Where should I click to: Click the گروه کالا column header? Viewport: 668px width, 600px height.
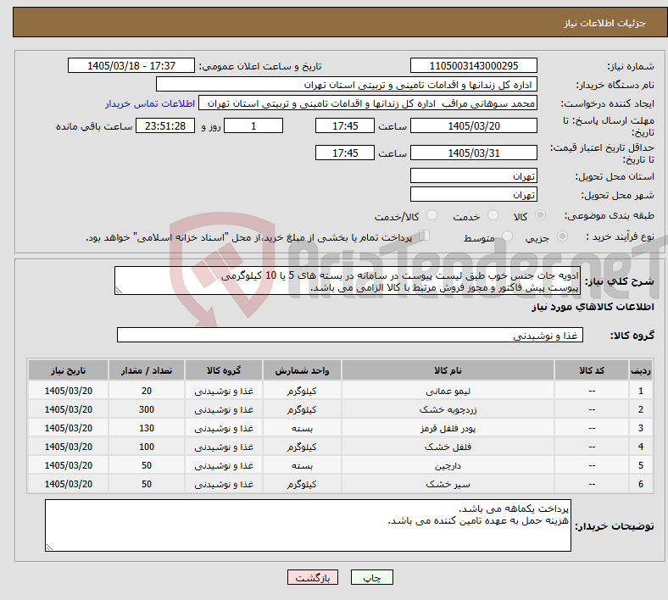224,370
